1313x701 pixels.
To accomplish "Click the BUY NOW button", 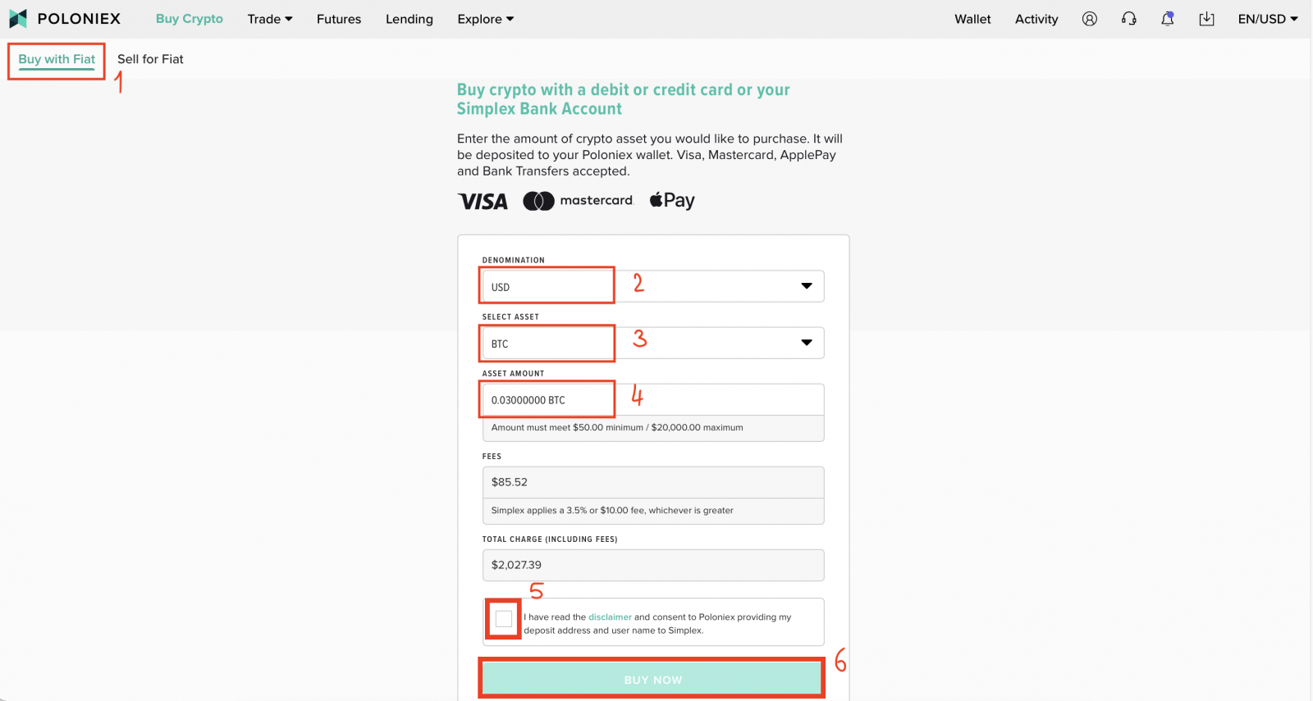I will tap(652, 679).
